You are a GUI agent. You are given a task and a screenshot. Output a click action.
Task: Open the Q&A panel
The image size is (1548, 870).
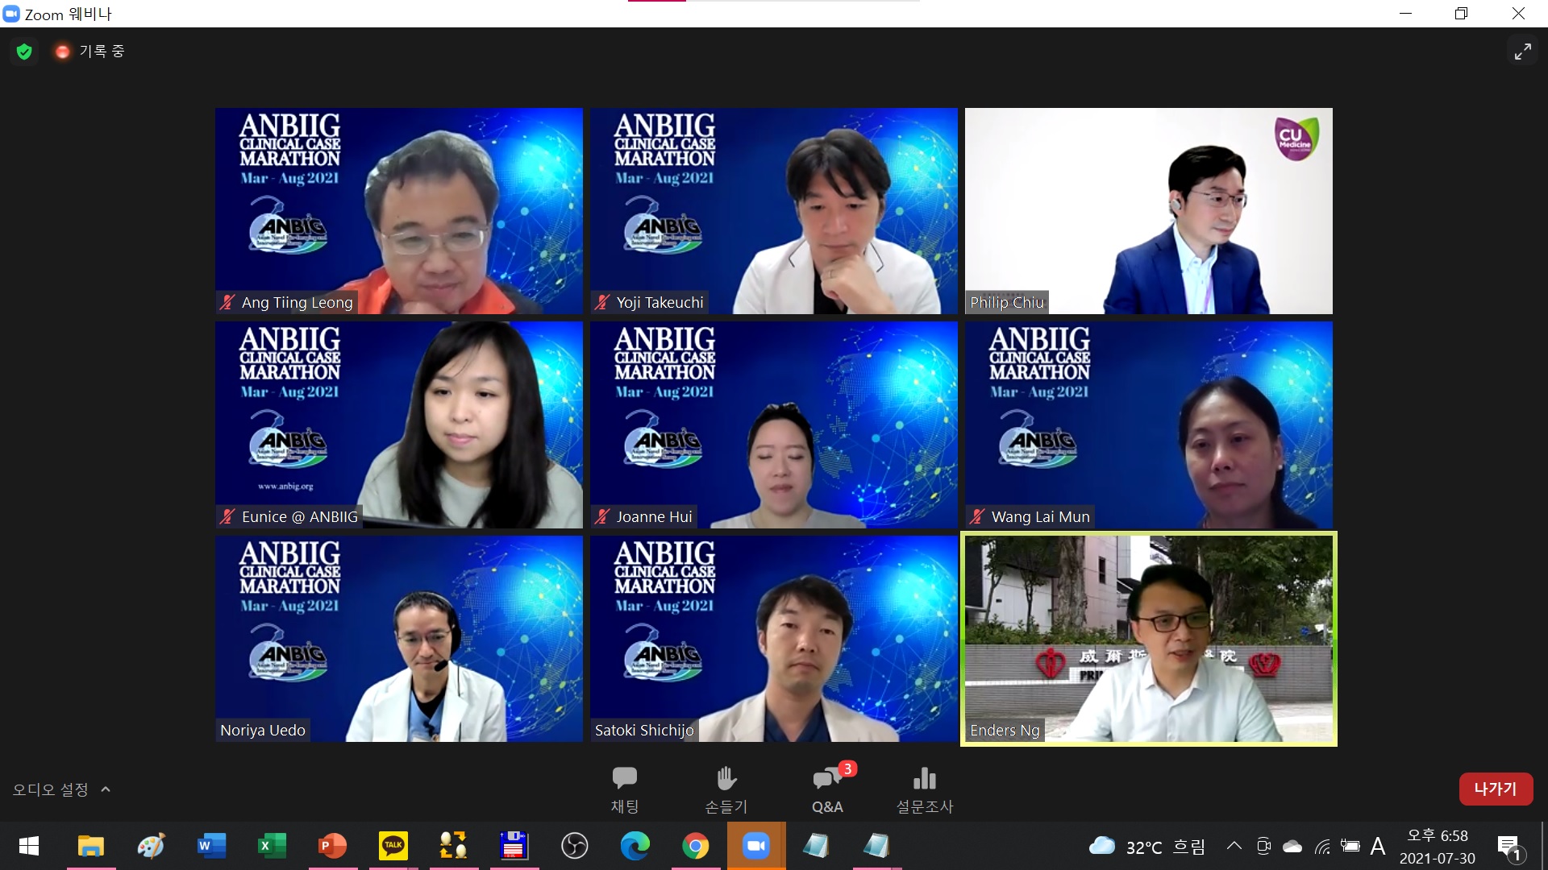828,789
